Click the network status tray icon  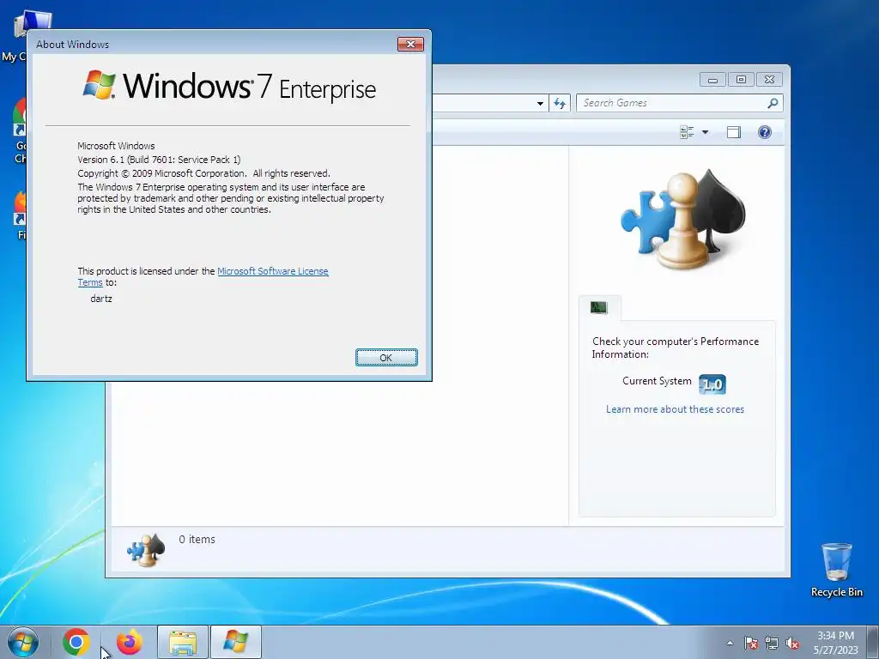772,644
